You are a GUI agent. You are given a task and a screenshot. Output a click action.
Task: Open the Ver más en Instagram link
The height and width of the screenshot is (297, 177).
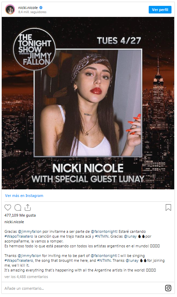[24, 196]
